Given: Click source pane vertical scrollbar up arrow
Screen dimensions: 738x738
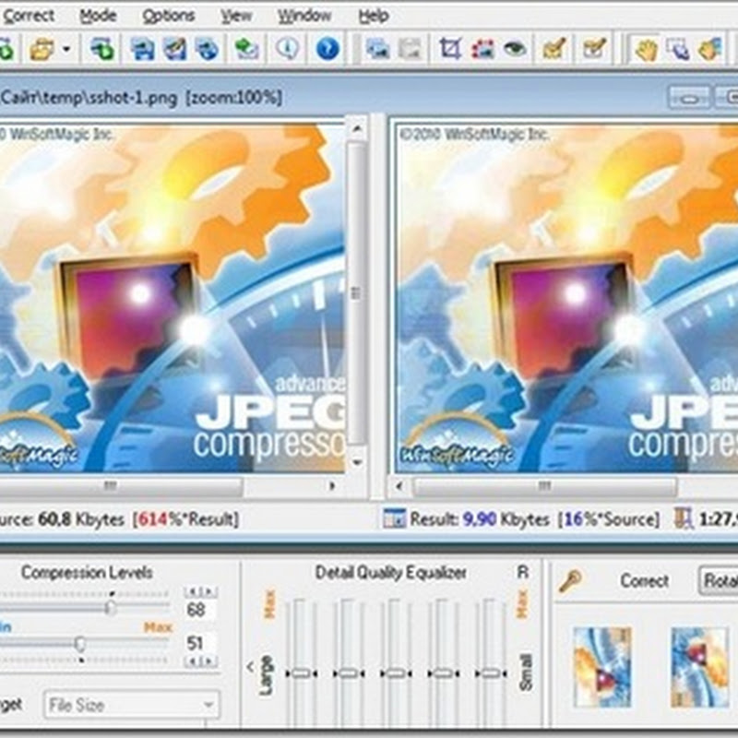Looking at the screenshot, I should (357, 128).
